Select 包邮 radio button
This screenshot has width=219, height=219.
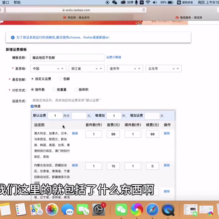[x=61, y=79]
